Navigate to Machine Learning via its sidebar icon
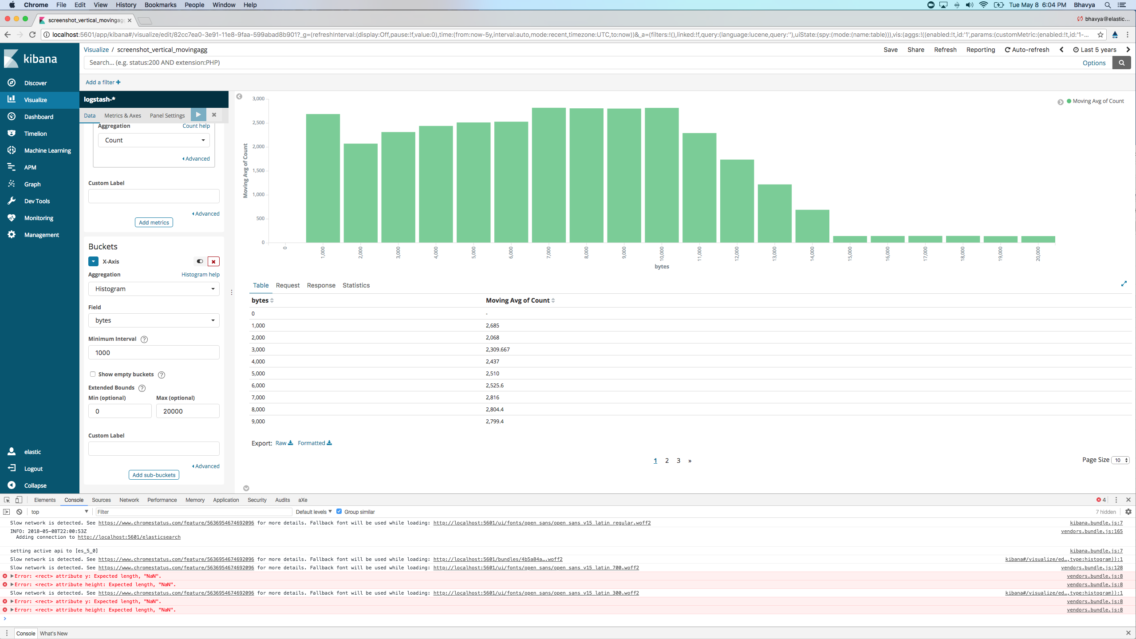This screenshot has height=639, width=1136. 12,150
